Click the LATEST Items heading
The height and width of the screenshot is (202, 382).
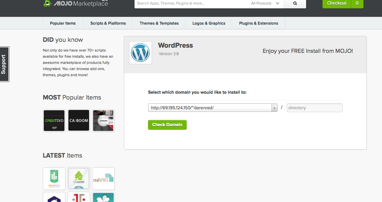click(x=62, y=155)
